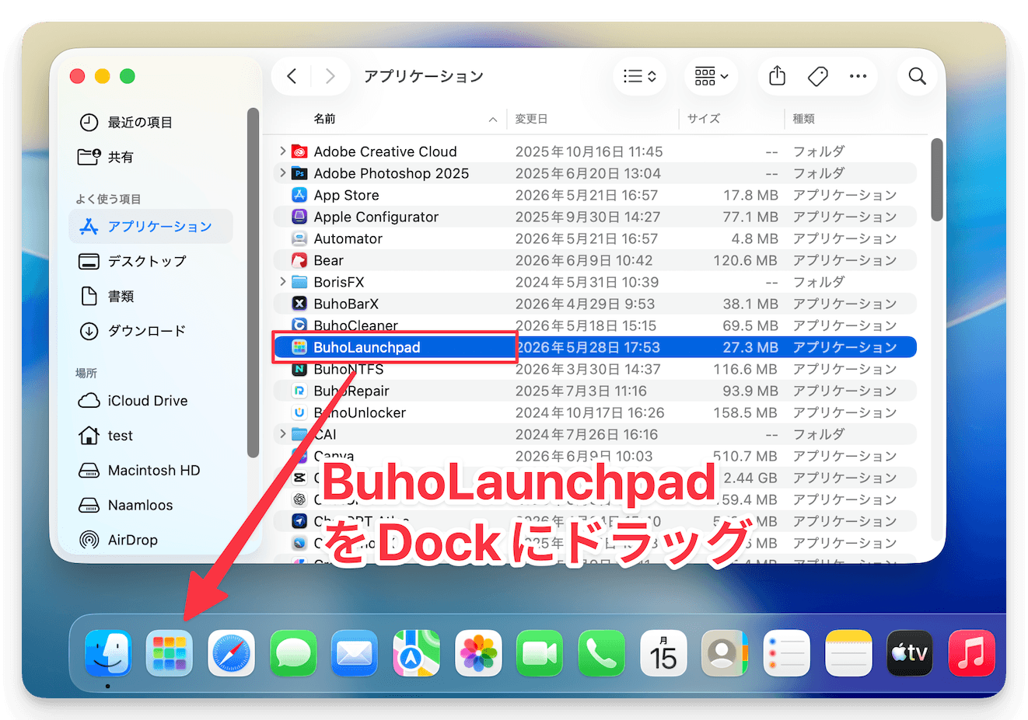Select the BuhoBarX row

coord(595,304)
